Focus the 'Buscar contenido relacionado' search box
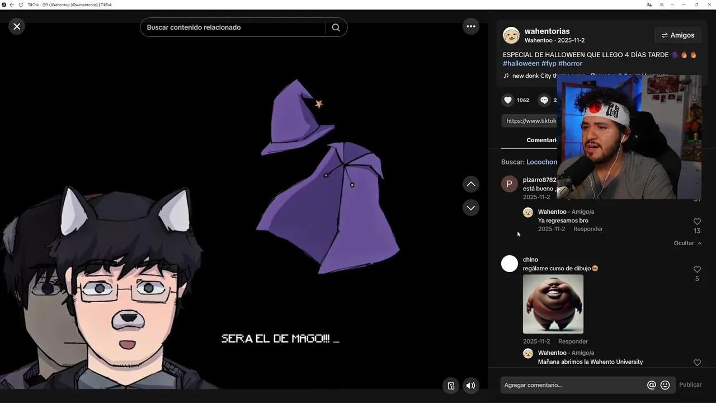 234,27
